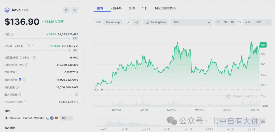
Task: Click market cap value $2,043,826,483
Action: tap(68, 34)
